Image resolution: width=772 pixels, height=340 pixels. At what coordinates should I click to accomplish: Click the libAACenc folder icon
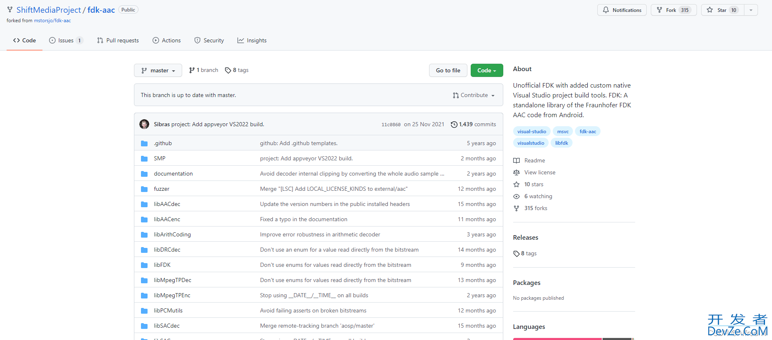point(144,220)
